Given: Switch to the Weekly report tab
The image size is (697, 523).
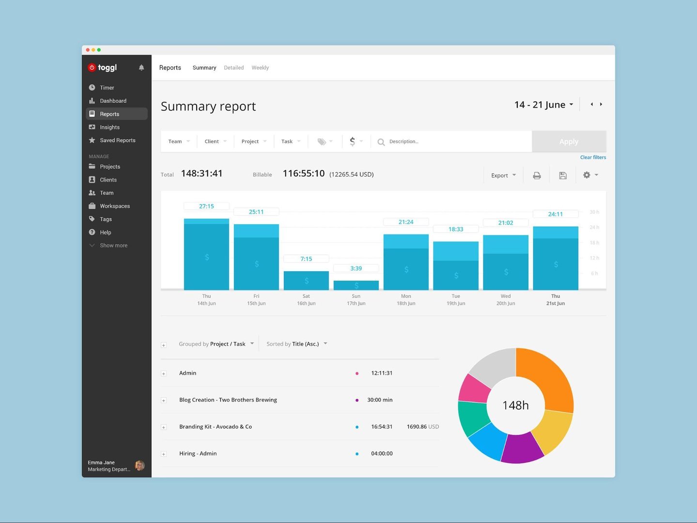Looking at the screenshot, I should tap(260, 67).
